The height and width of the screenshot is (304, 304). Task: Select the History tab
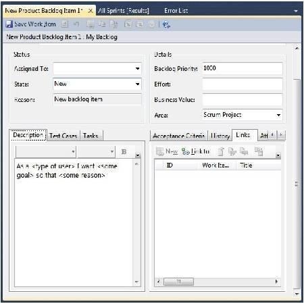[220, 136]
